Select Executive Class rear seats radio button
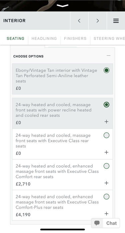125x233 pixels. point(106,135)
